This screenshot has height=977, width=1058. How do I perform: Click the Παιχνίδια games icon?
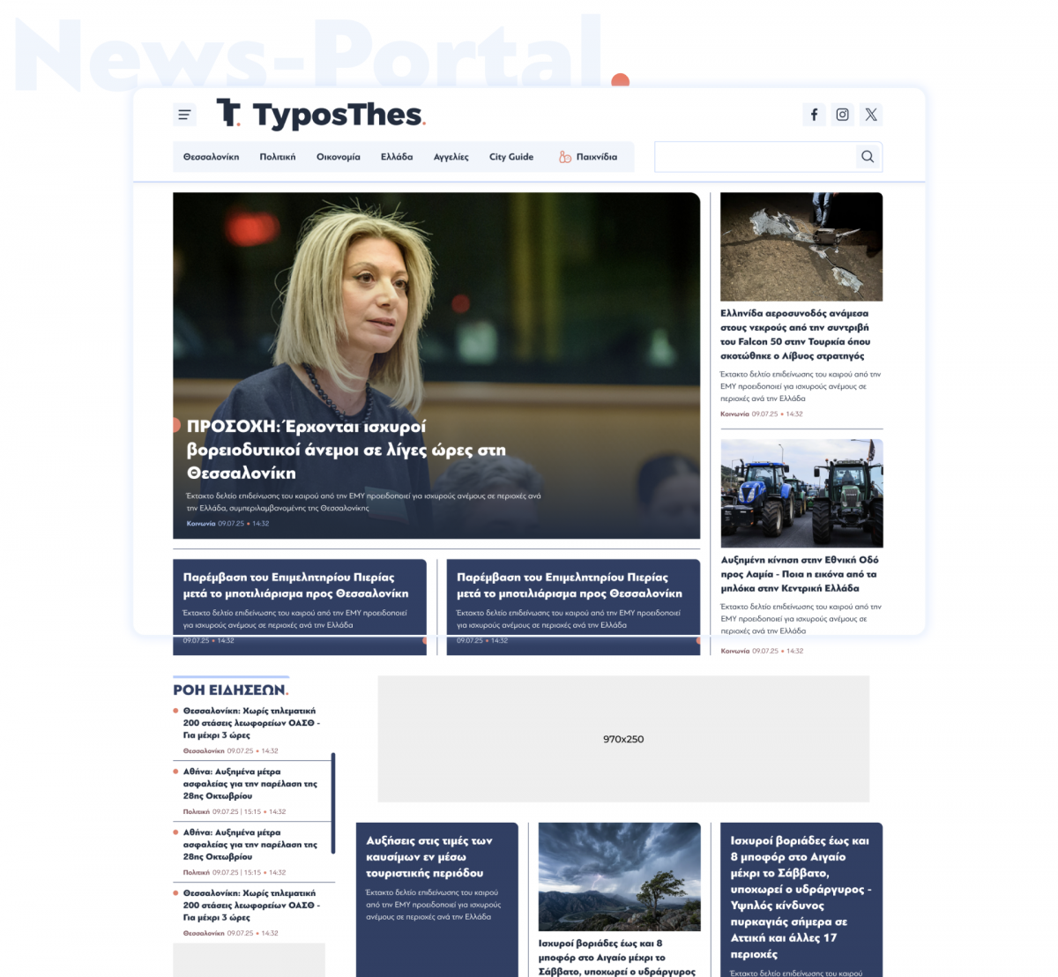click(x=565, y=157)
